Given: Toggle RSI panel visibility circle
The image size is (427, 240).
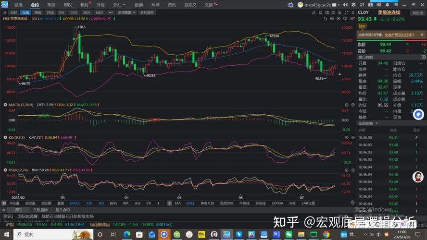Looking at the screenshot, I should pyautogui.click(x=5, y=170).
